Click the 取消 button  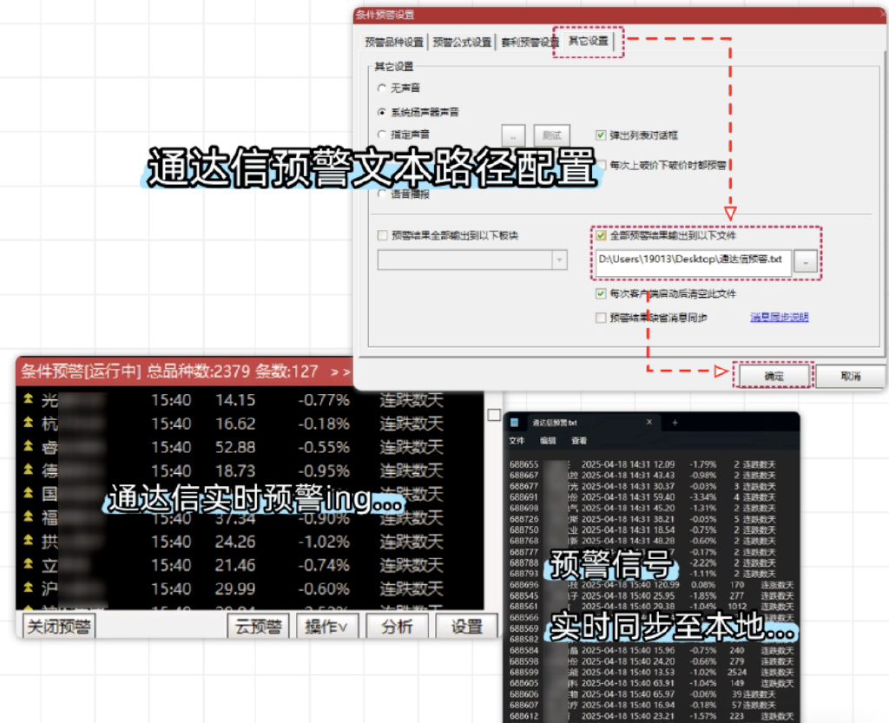pos(851,376)
